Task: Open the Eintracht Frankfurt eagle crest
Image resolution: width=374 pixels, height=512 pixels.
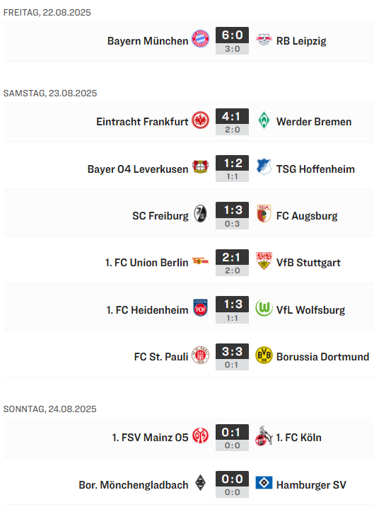Action: pyautogui.click(x=200, y=120)
